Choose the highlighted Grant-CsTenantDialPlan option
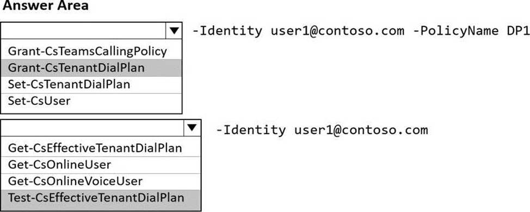Image resolution: width=530 pixels, height=212 pixels. coord(91,68)
